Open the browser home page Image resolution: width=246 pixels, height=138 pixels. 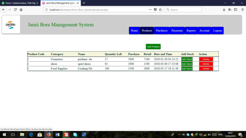click(21, 9)
